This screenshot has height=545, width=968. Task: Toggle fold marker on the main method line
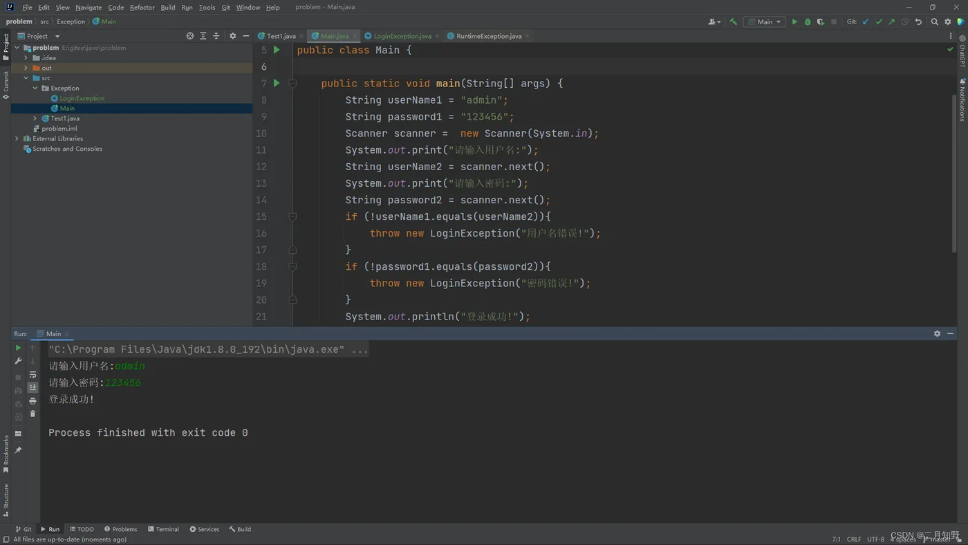coord(292,83)
